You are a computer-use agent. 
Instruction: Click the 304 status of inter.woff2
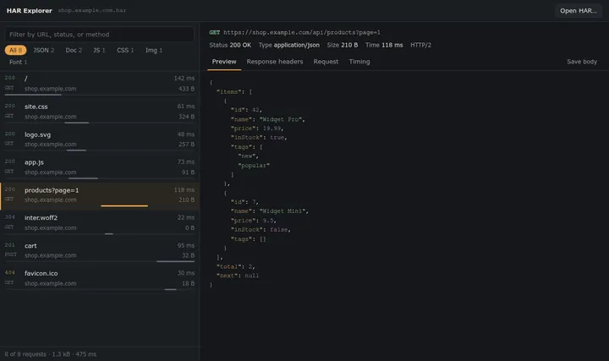coord(9,217)
